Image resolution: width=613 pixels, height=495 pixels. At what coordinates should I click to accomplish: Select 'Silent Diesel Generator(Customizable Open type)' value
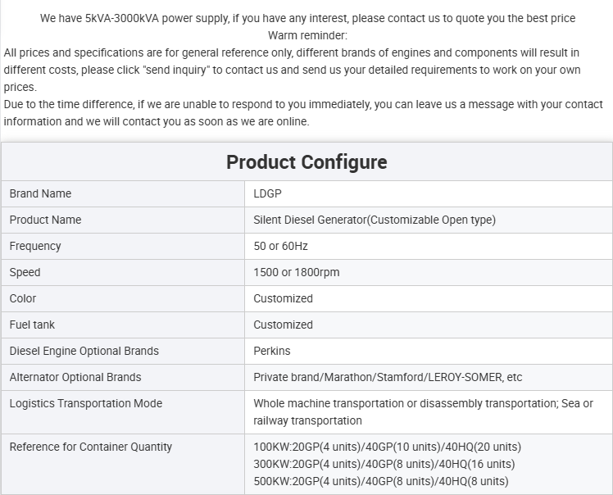[x=375, y=220]
